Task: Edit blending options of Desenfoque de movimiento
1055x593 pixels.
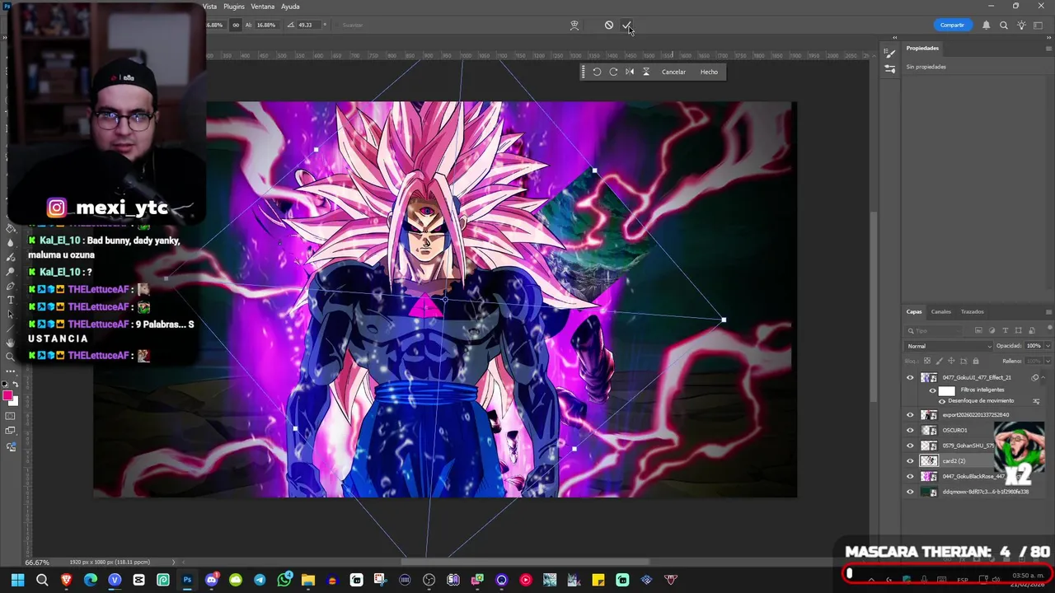Action: click(1036, 401)
